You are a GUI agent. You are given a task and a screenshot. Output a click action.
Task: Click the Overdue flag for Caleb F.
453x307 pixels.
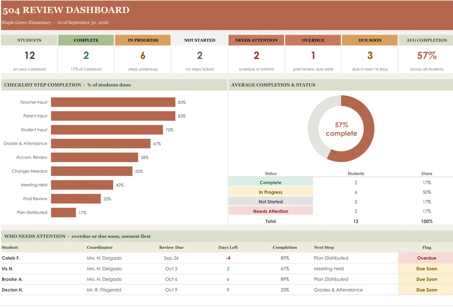point(426,258)
